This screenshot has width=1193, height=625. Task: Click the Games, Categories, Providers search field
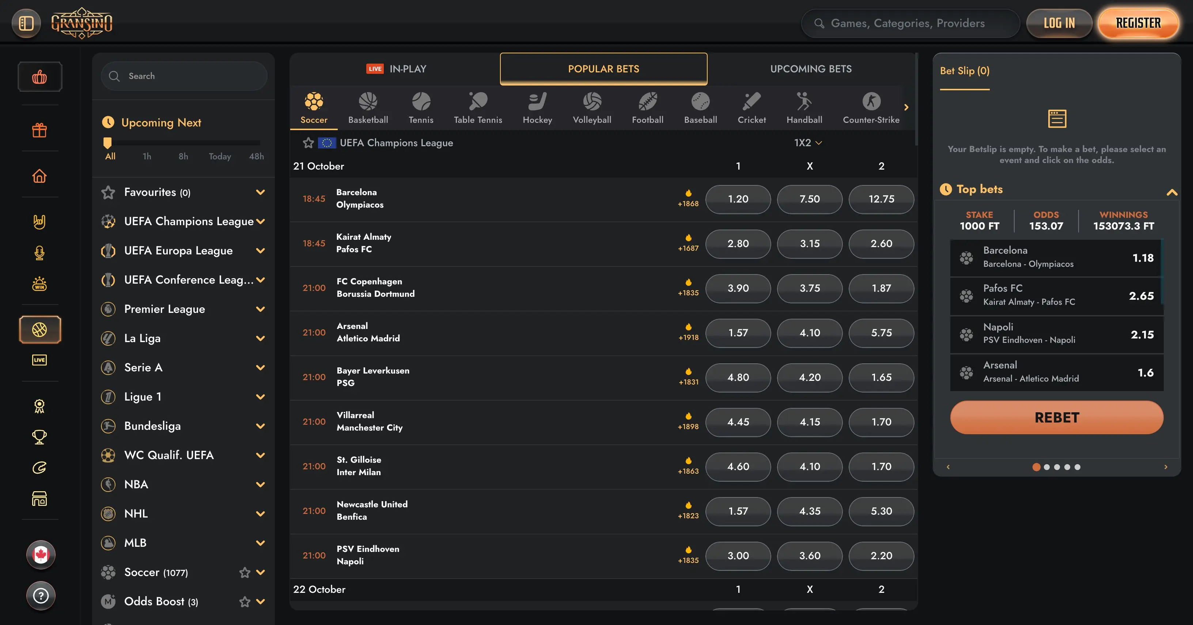coord(910,23)
